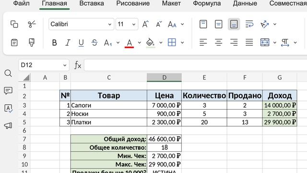Click the text Orientation icon

click(265, 25)
